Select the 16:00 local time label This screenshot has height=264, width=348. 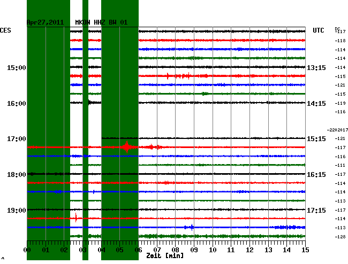(x=17, y=104)
